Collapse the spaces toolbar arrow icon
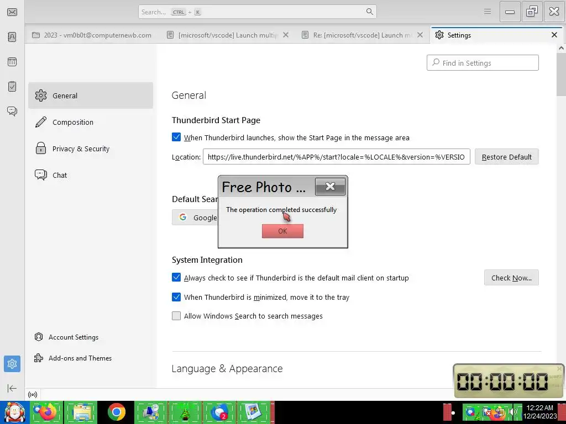Image resolution: width=566 pixels, height=424 pixels. [x=12, y=388]
